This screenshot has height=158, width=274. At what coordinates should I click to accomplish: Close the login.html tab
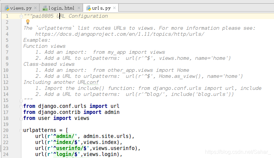click(x=79, y=8)
